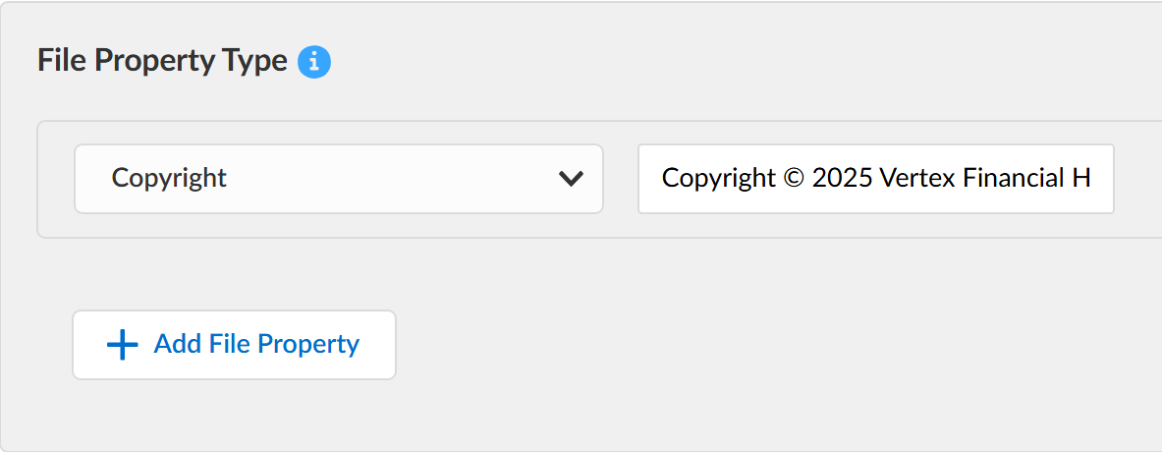Open the Copyright property type dropdown
Image resolution: width=1162 pixels, height=452 pixels.
tap(338, 179)
